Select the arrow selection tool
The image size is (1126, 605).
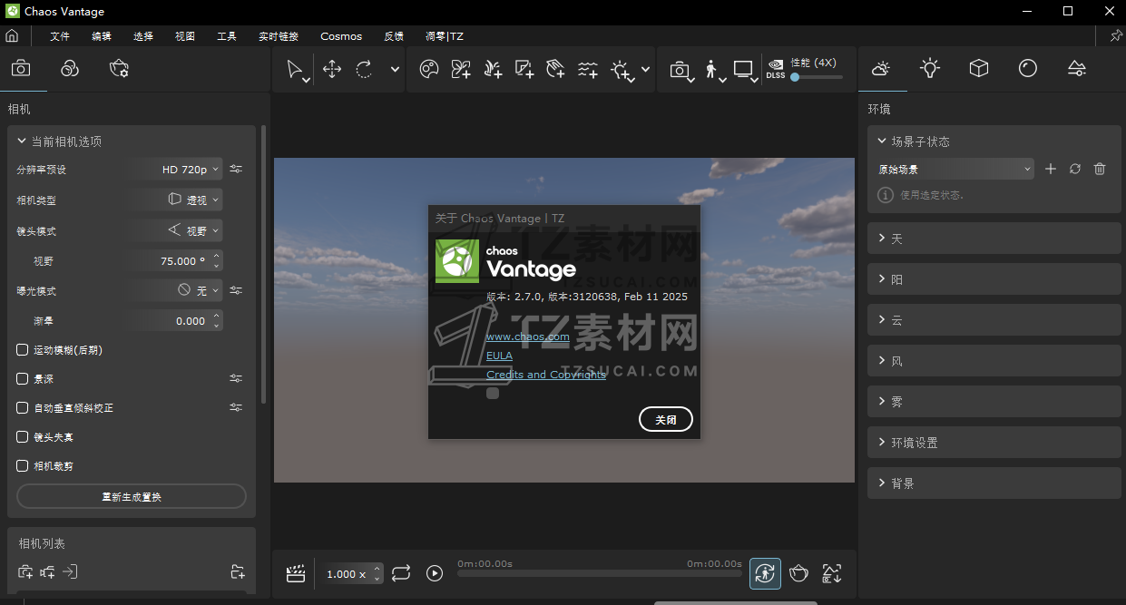(296, 70)
